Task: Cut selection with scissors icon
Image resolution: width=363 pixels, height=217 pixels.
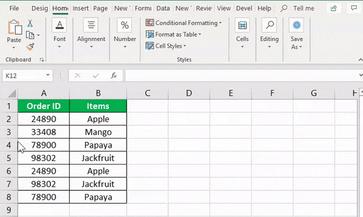Action: pos(30,24)
